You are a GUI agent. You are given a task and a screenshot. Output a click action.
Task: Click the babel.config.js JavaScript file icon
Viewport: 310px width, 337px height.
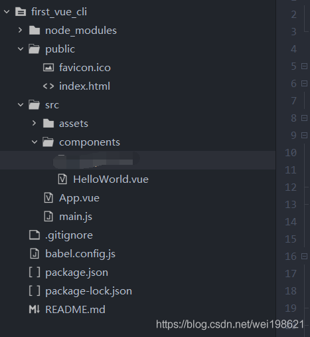(35, 253)
